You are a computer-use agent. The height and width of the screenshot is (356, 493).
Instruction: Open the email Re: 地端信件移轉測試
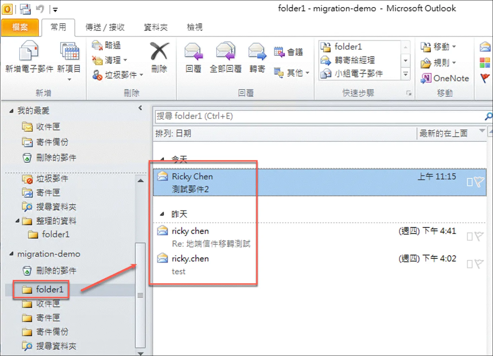319,237
